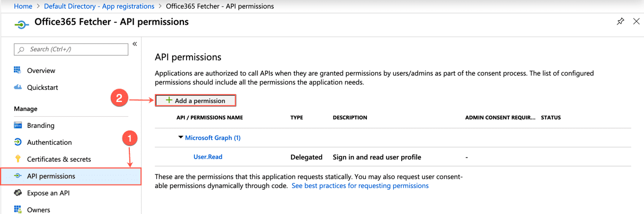Image resolution: width=644 pixels, height=214 pixels.
Task: Open the Branding menu item
Action: pyautogui.click(x=41, y=125)
